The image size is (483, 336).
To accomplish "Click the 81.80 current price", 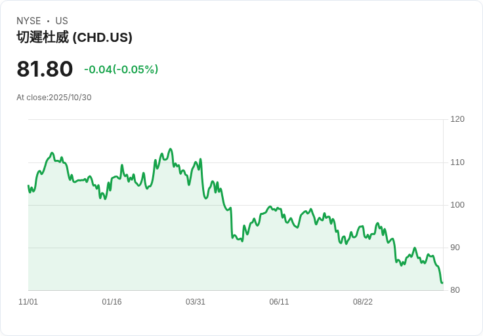I will tap(45, 69).
